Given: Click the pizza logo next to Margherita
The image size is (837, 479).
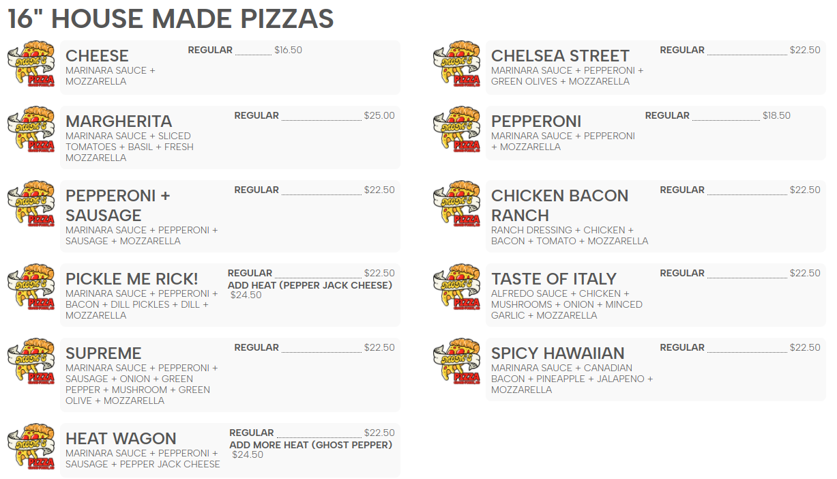Looking at the screenshot, I should (31, 130).
